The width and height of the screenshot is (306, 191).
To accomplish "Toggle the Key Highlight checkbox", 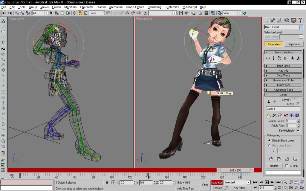I will click(298, 130).
